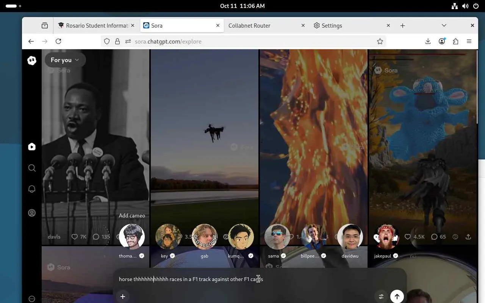Viewport: 485px width, 303px height.
Task: Open the GNOME Activities overview
Action: pyautogui.click(x=13, y=6)
